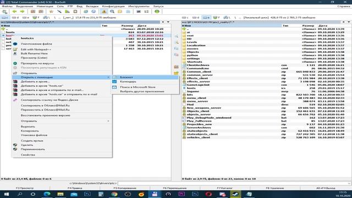Select Play_DebugMode_windowed file in right panel
Image resolution: width=352 pixels, height=198 pixels.
[209, 118]
